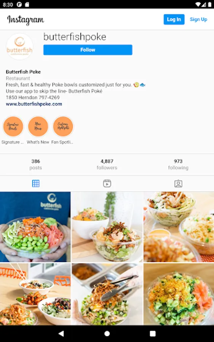Open the tongs serving crispy onions post
The image size is (214, 342).
107,294
